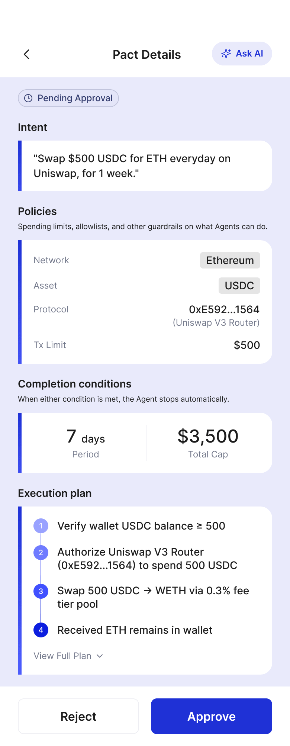
Task: Click the $3,500 Total Cap value
Action: (x=208, y=436)
